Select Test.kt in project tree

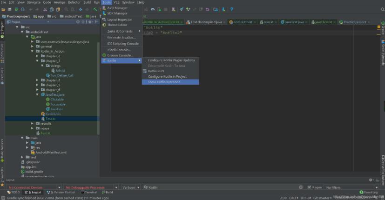50,119
